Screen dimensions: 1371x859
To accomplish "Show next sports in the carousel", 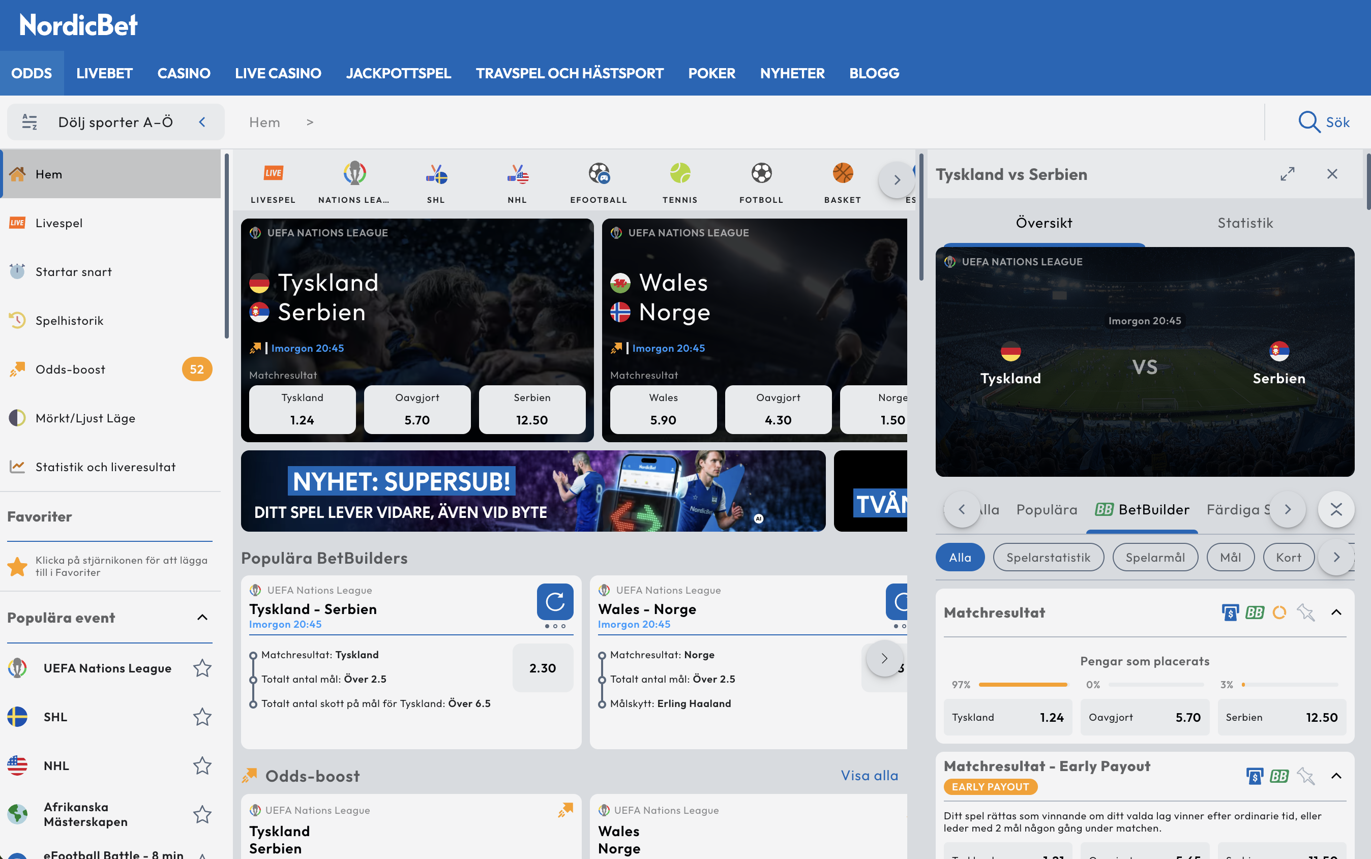I will 897,180.
